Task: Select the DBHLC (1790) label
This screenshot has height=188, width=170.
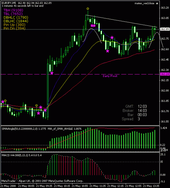Action: coord(16,17)
